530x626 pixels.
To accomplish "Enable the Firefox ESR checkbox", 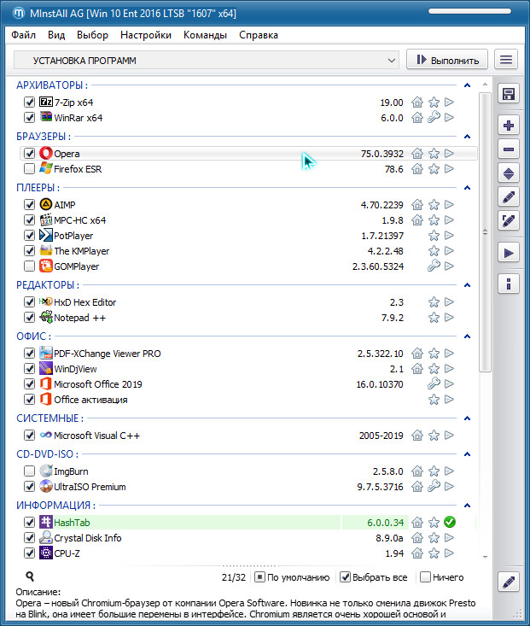I will [x=30, y=169].
